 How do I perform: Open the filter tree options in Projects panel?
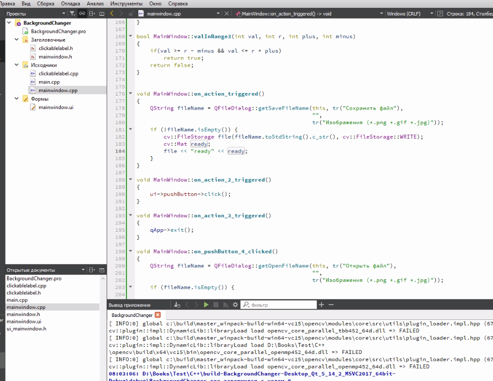click(72, 14)
